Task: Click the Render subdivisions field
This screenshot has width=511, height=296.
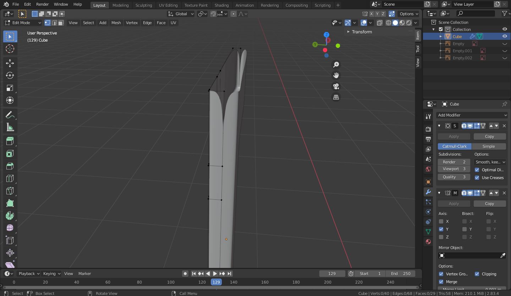Action: (x=454, y=162)
